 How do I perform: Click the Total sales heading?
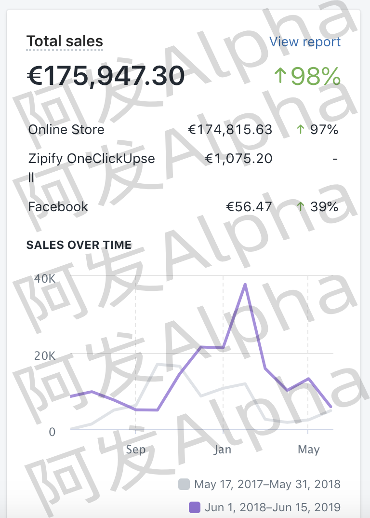point(65,41)
